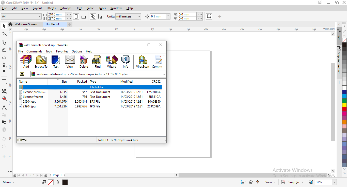
Task: Open the View dropdown in status bar
Action: [275, 182]
